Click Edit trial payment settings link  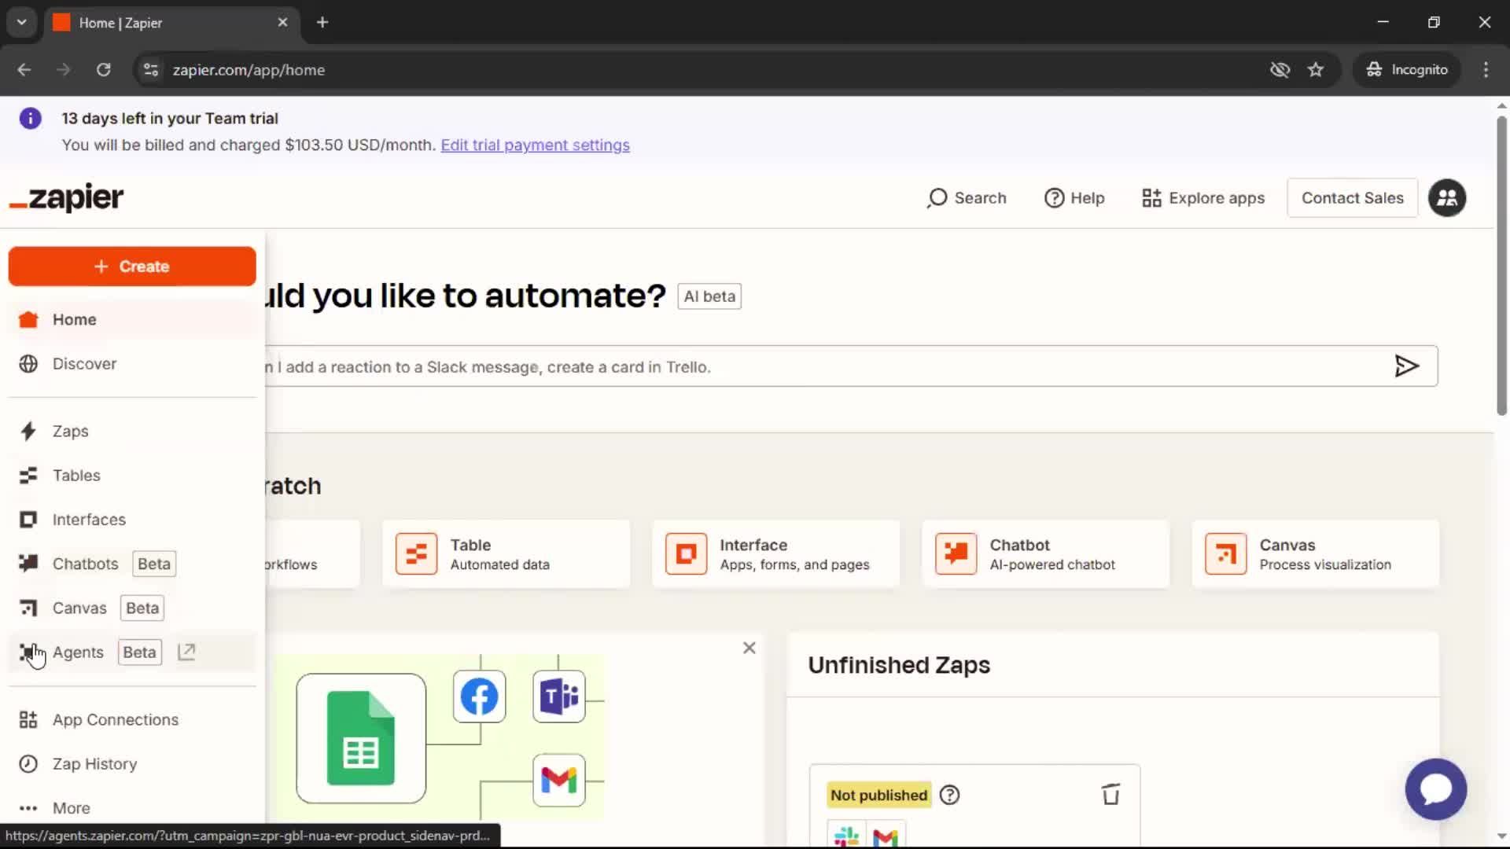point(535,145)
